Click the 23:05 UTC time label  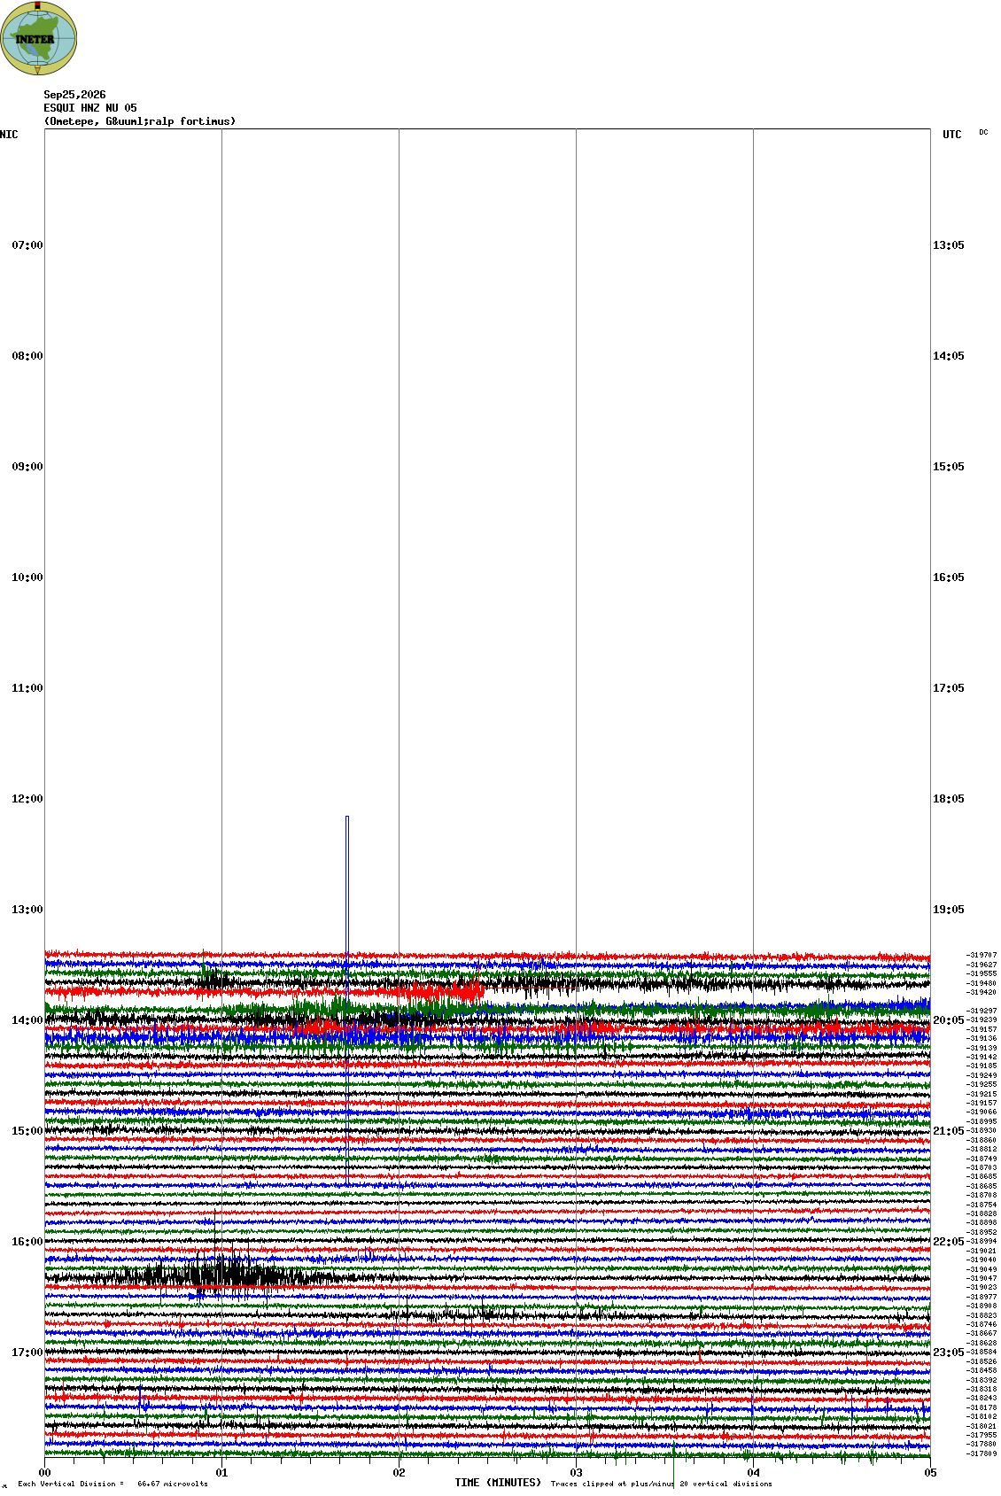tap(949, 1353)
